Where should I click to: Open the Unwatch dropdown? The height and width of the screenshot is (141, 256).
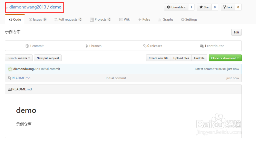click(x=176, y=7)
